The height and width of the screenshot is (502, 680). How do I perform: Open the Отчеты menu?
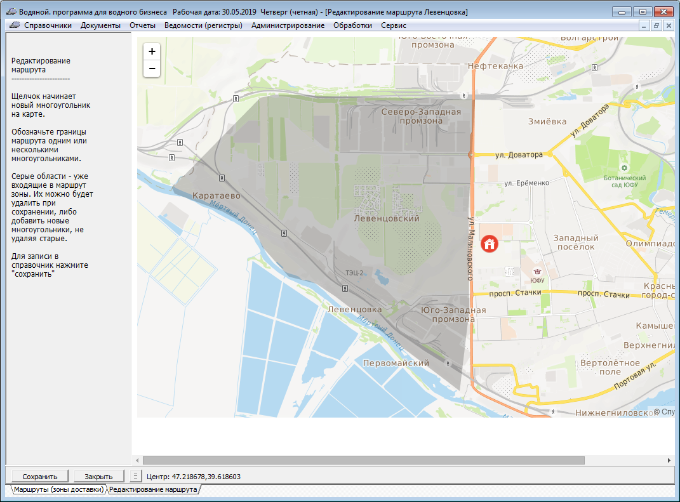[x=142, y=25]
